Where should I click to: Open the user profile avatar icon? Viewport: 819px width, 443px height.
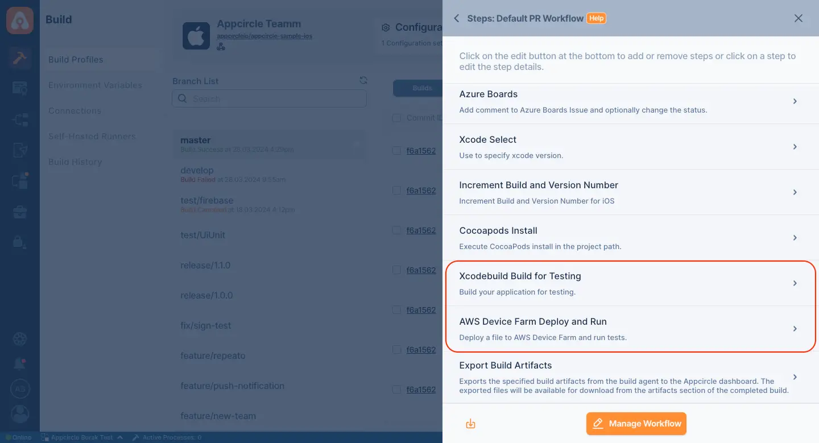[x=20, y=414]
